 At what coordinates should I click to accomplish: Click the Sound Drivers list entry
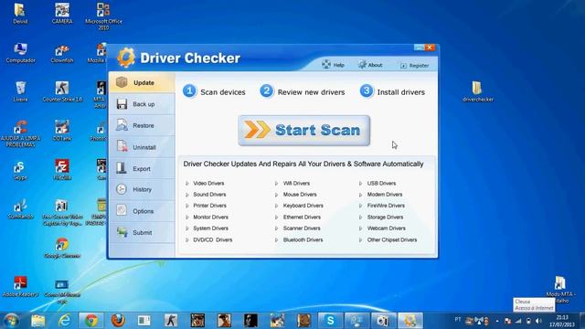click(x=206, y=195)
